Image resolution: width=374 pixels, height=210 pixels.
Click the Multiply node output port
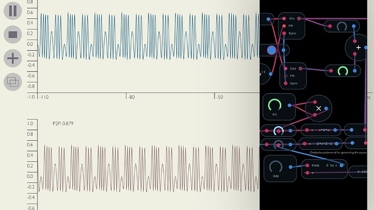[326, 109]
